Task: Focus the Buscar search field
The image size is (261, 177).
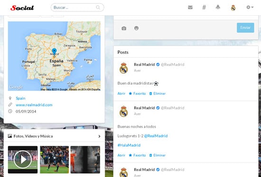Action: tap(77, 8)
